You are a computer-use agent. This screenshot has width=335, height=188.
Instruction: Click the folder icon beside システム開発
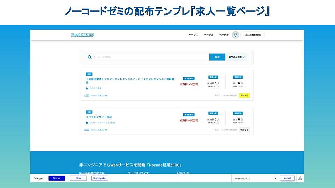(x=87, y=88)
